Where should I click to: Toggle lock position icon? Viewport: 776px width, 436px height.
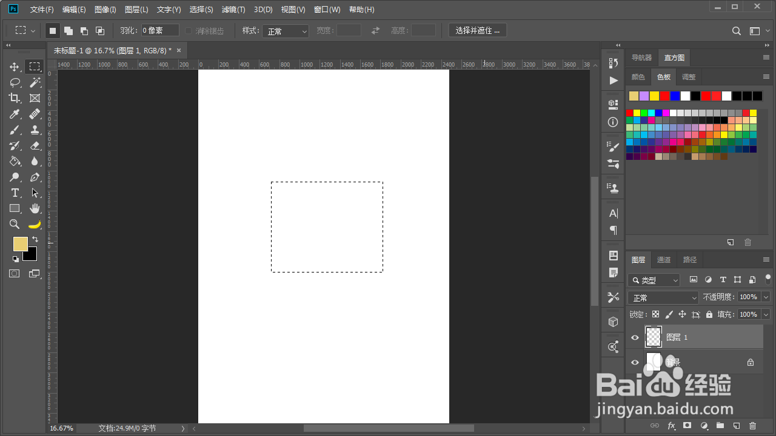682,314
